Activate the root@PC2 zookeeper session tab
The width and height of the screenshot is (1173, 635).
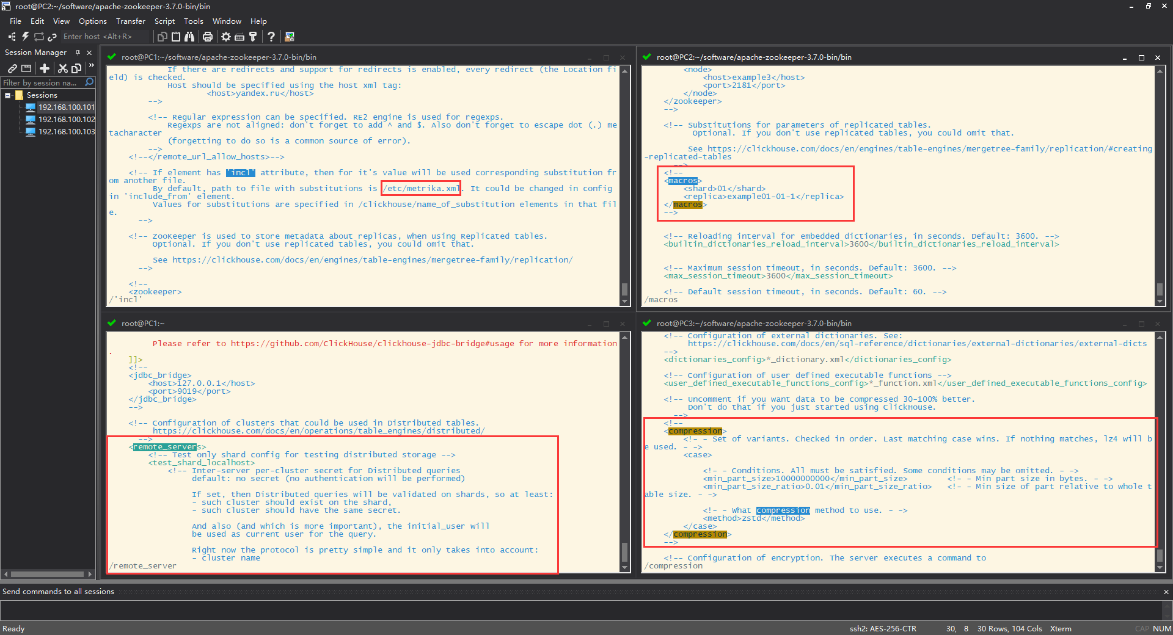(754, 57)
